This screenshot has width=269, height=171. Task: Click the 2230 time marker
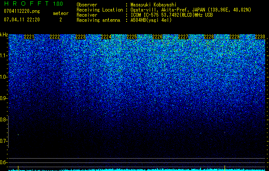(x=260, y=37)
